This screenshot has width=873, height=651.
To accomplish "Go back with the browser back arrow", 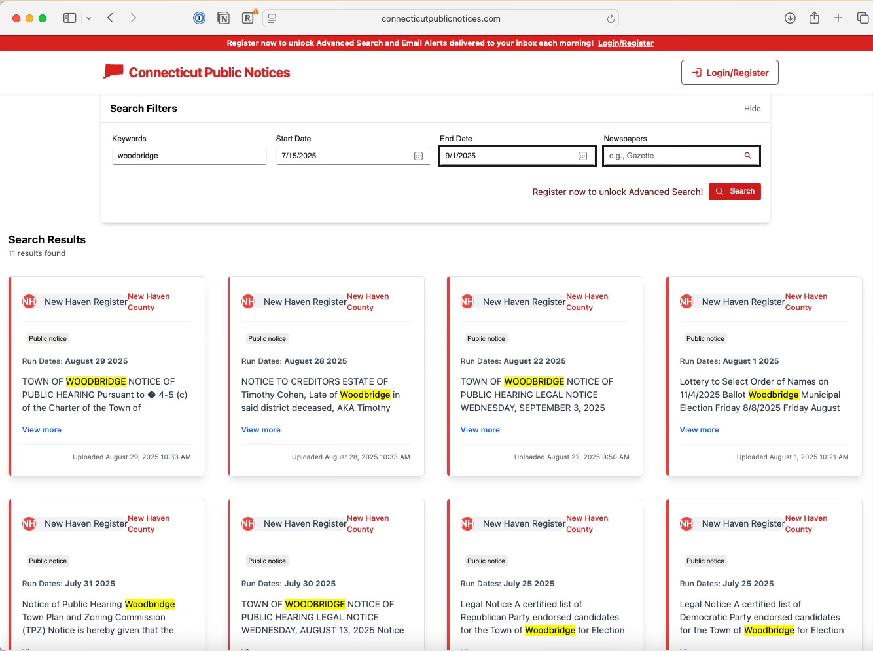I will (111, 18).
